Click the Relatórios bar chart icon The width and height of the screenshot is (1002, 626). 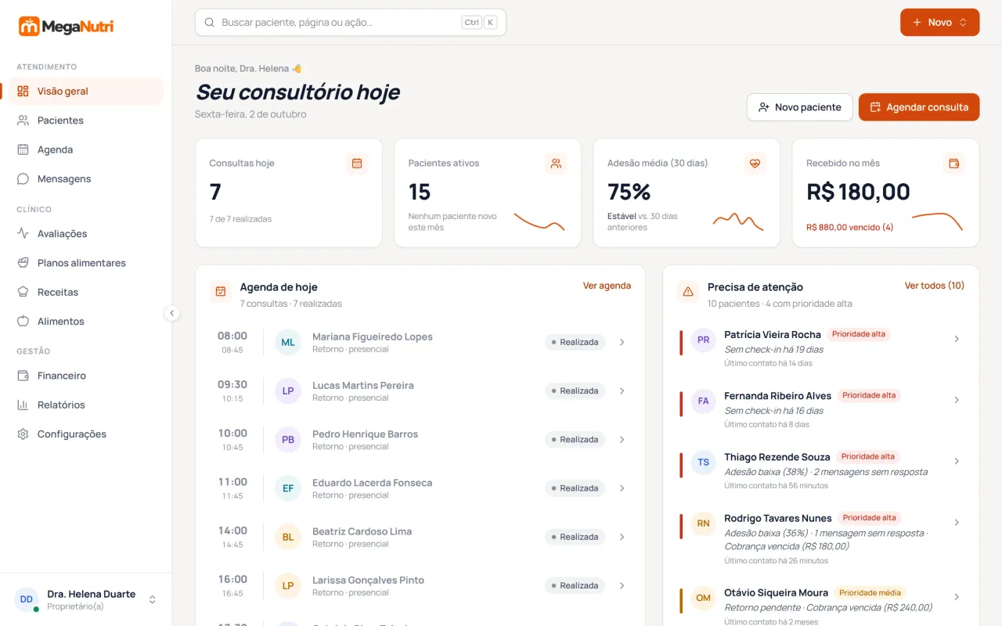[x=23, y=405]
